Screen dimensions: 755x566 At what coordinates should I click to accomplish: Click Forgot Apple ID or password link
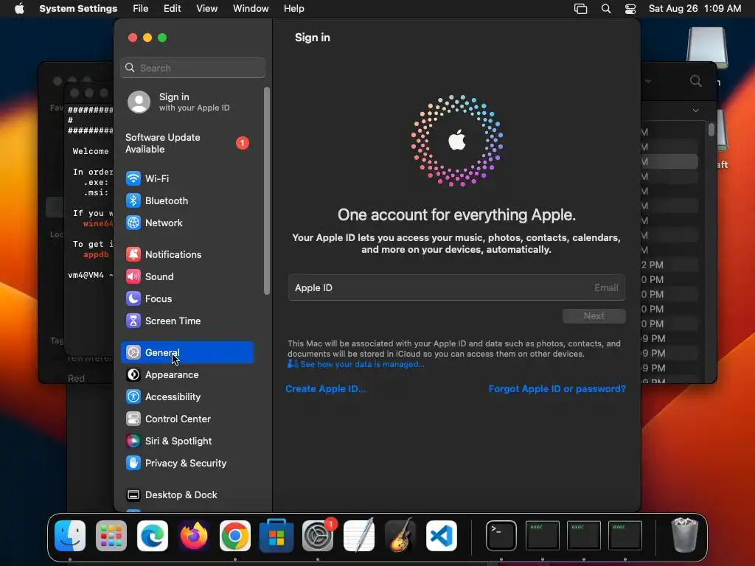point(557,389)
